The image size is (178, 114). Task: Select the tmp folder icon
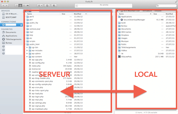tap(28, 35)
